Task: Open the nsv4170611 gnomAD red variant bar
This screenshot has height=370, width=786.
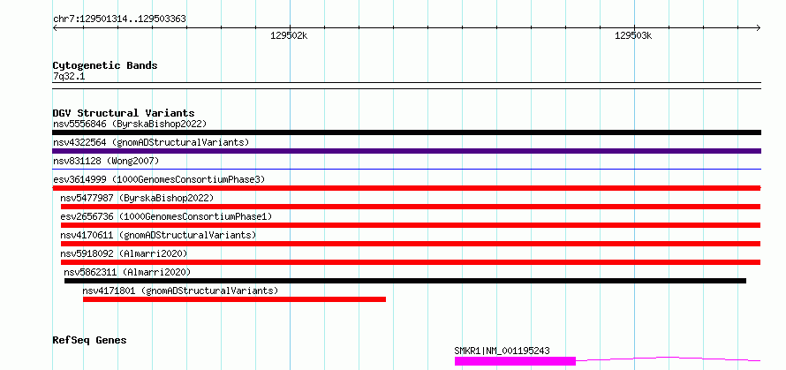Action: 411,244
